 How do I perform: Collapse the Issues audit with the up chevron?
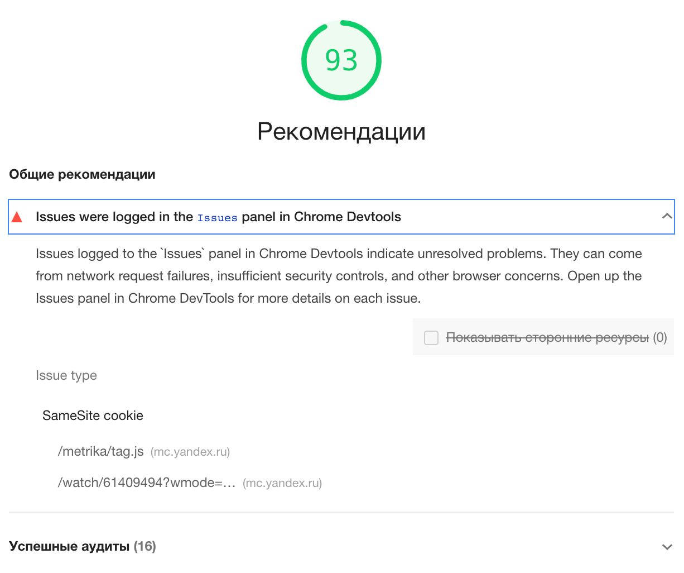(x=666, y=216)
